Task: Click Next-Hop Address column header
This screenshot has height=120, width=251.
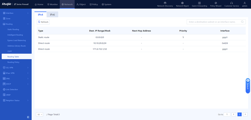Action: (x=142, y=31)
